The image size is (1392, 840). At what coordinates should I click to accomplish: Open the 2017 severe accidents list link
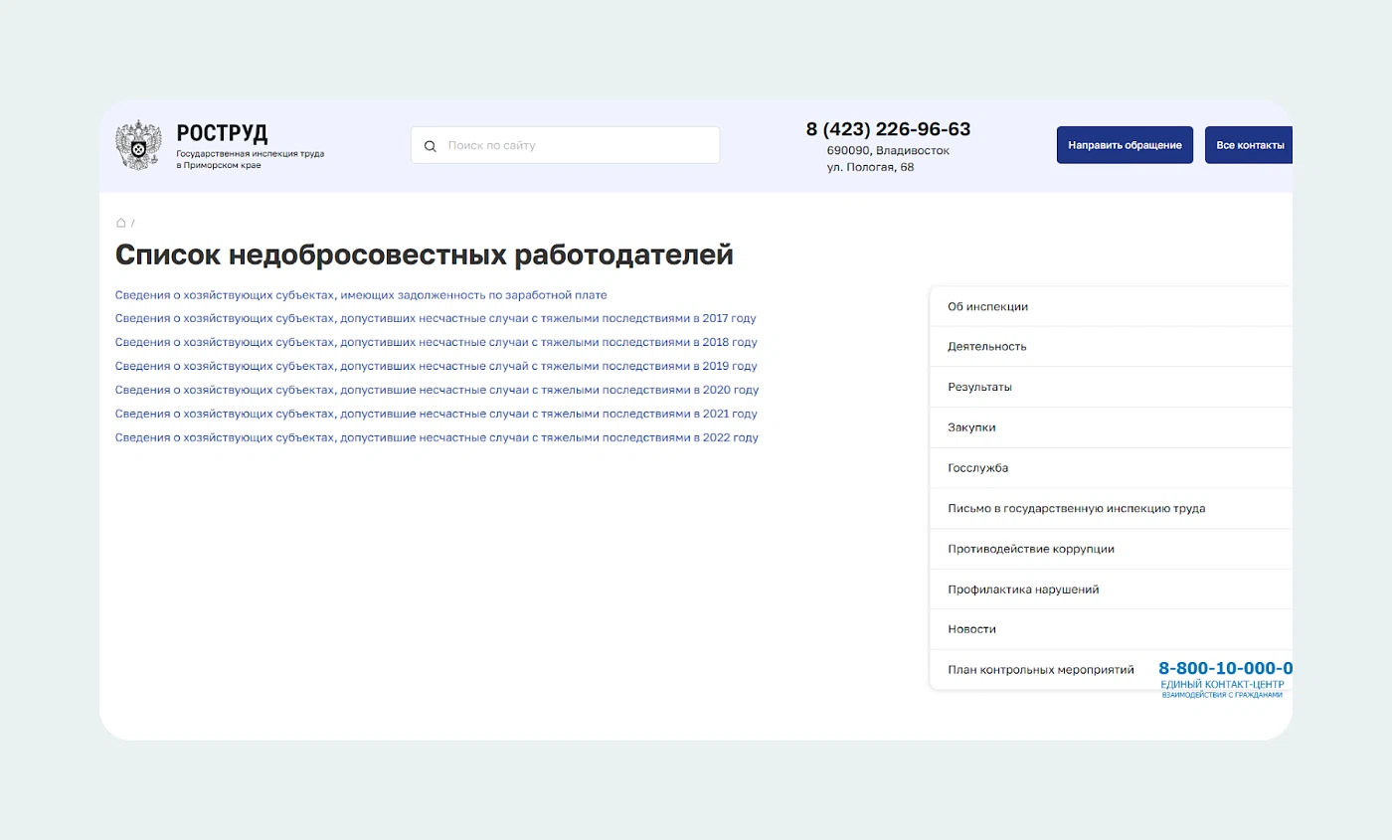tap(437, 318)
